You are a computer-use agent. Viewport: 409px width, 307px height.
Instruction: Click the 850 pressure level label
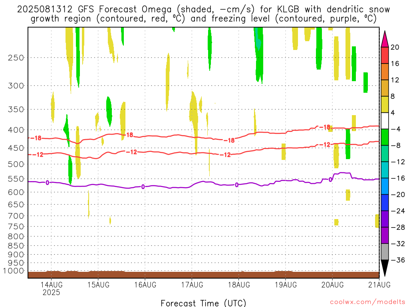[16, 246]
